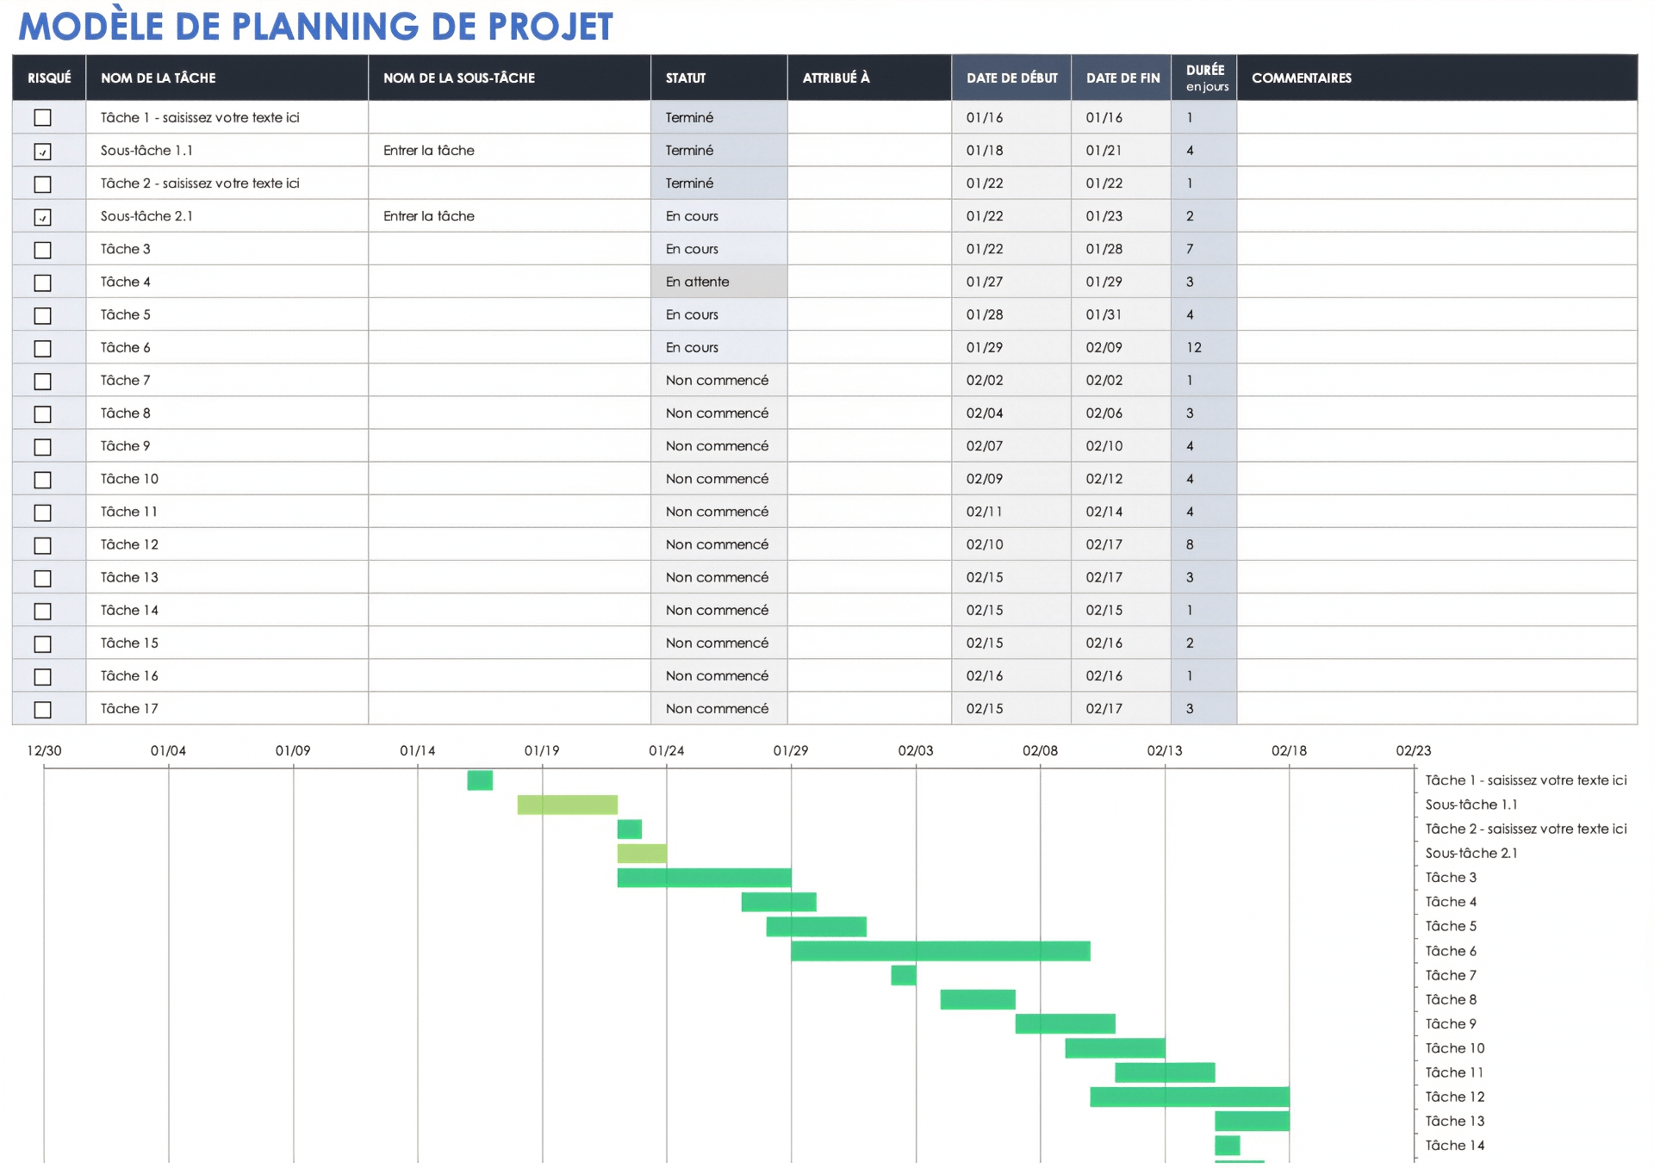Image resolution: width=1654 pixels, height=1168 pixels.
Task: Click the long Tâche 6 Gantt bar
Action: click(x=941, y=951)
